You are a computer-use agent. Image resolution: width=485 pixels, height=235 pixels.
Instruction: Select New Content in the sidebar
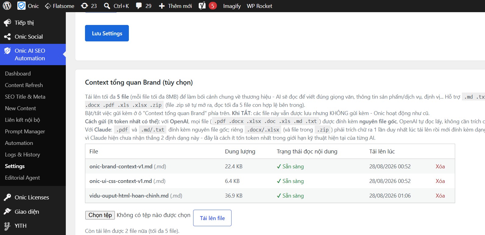pyautogui.click(x=20, y=108)
